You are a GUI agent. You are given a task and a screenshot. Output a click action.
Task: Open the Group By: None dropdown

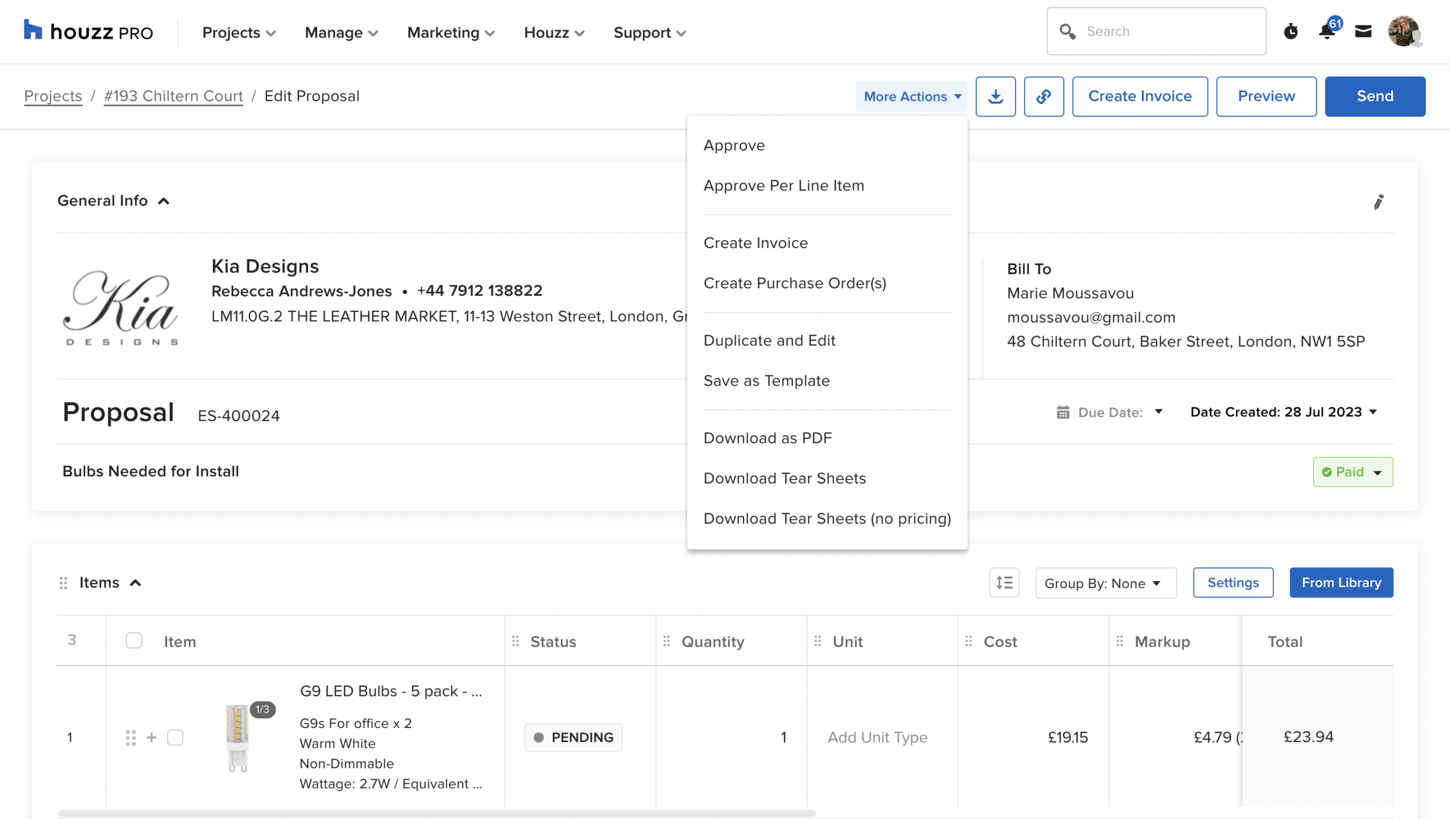click(x=1105, y=583)
